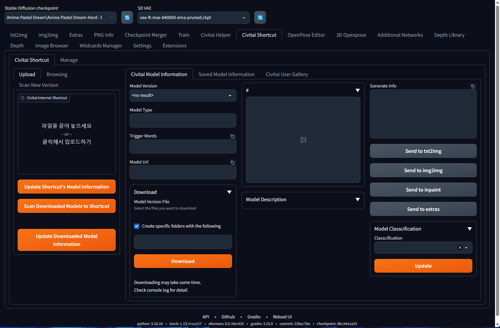Open the Checkpoint Merger tab
Screen dimensions: 500x328
(146, 35)
